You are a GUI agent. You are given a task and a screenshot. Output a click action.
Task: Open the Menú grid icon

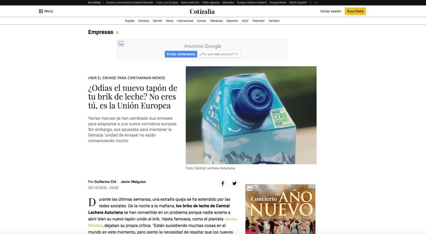pos(41,11)
